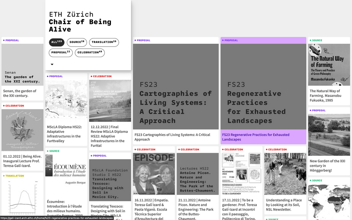Toggle the TRANSLATION 26 filter
352x220 pixels.
pos(104,42)
